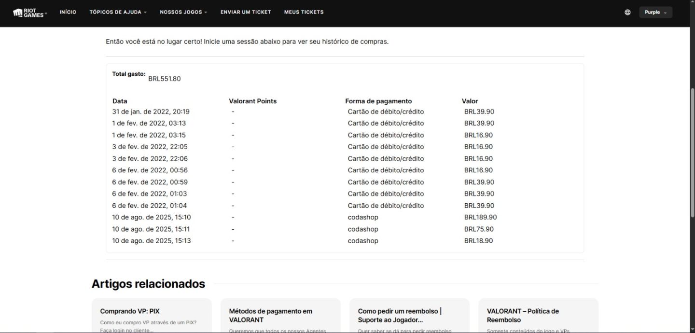Click the Valor column header
The height and width of the screenshot is (333, 695).
coord(470,101)
